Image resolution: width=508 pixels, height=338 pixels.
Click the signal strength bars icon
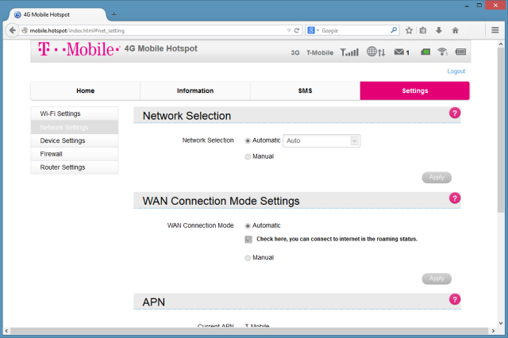click(349, 52)
